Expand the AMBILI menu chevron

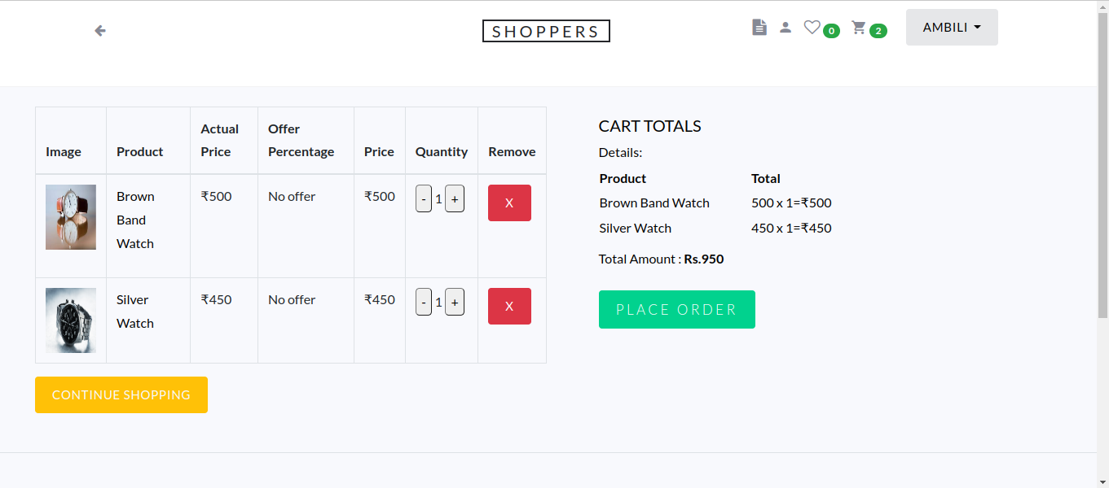977,27
